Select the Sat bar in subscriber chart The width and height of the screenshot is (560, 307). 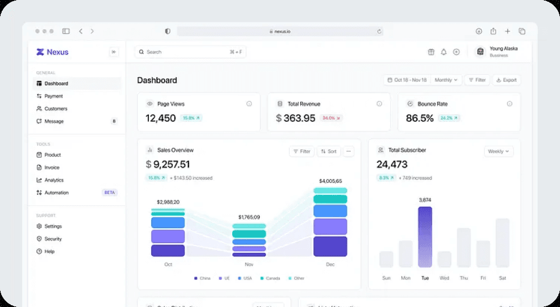(x=503, y=243)
